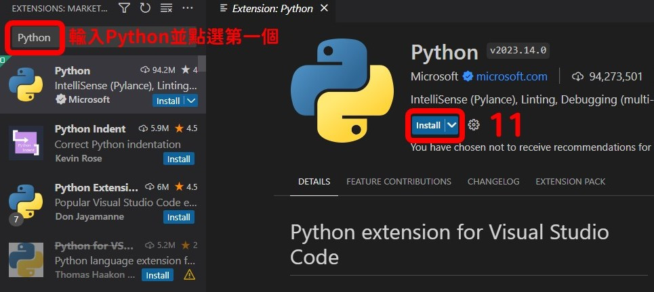Select Python Indent extension in list
The width and height of the screenshot is (654, 292).
click(x=103, y=143)
